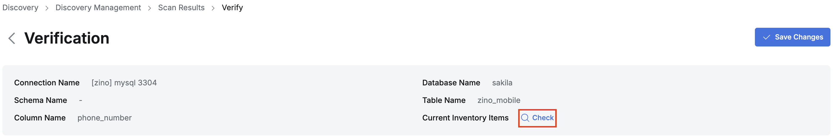Click the Connection Name label
The height and width of the screenshot is (138, 834).
point(47,83)
